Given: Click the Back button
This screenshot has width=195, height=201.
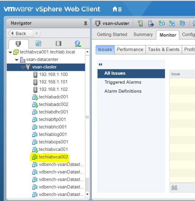Looking at the screenshot, I should coord(21,34).
